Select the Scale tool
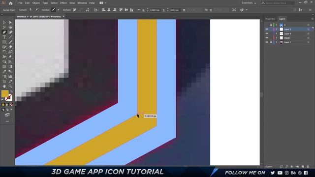 point(10,52)
